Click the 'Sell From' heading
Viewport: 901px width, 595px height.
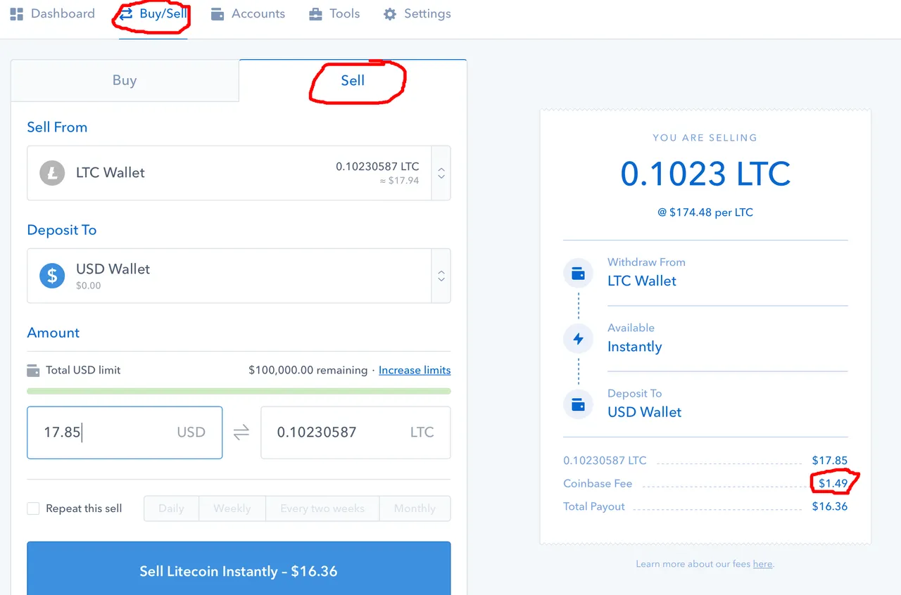[57, 127]
